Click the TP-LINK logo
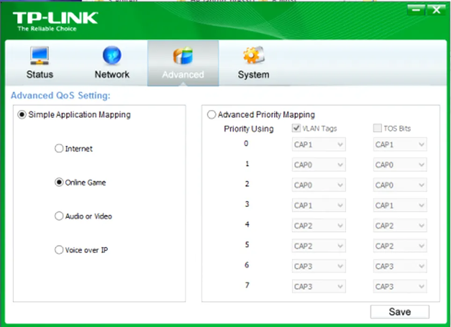451x327 pixels. [x=55, y=21]
